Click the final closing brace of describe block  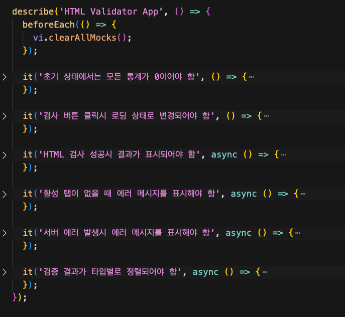tap(15, 297)
